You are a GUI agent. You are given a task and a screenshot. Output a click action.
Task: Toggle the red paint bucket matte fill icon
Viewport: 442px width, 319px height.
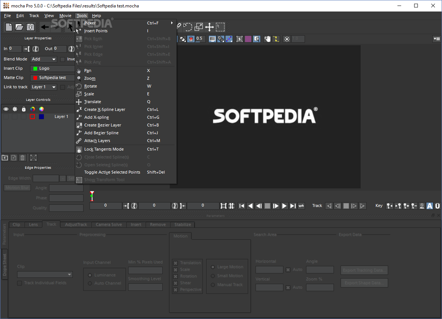191,39
